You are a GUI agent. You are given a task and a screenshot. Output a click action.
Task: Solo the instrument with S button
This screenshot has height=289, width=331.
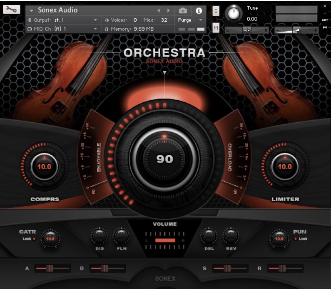[216, 11]
